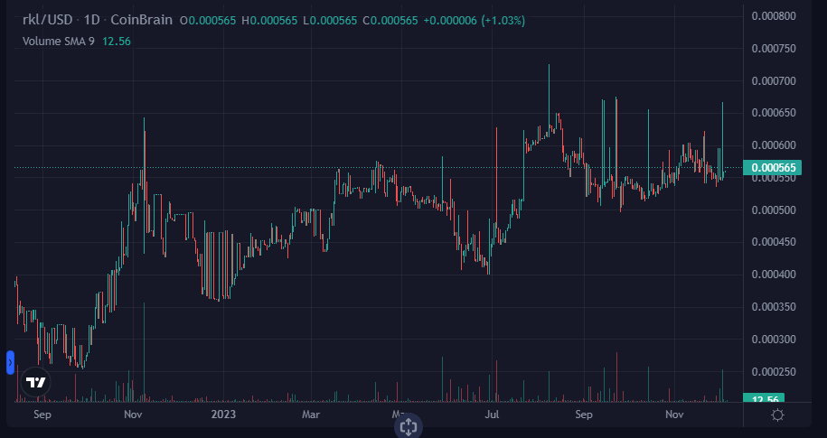Click the 0.000500 price axis label
827x438 pixels.
[773, 210]
